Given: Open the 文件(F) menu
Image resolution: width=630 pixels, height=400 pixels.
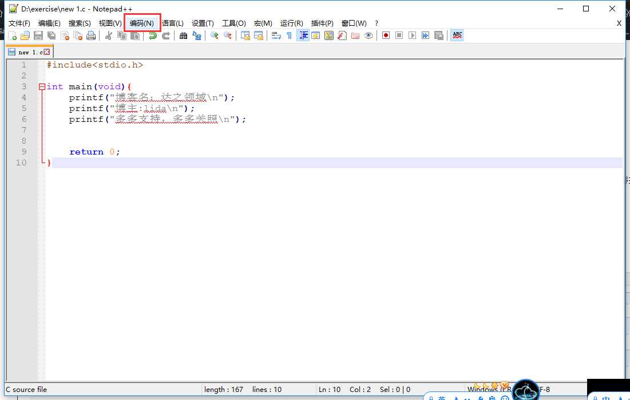Looking at the screenshot, I should [x=19, y=23].
